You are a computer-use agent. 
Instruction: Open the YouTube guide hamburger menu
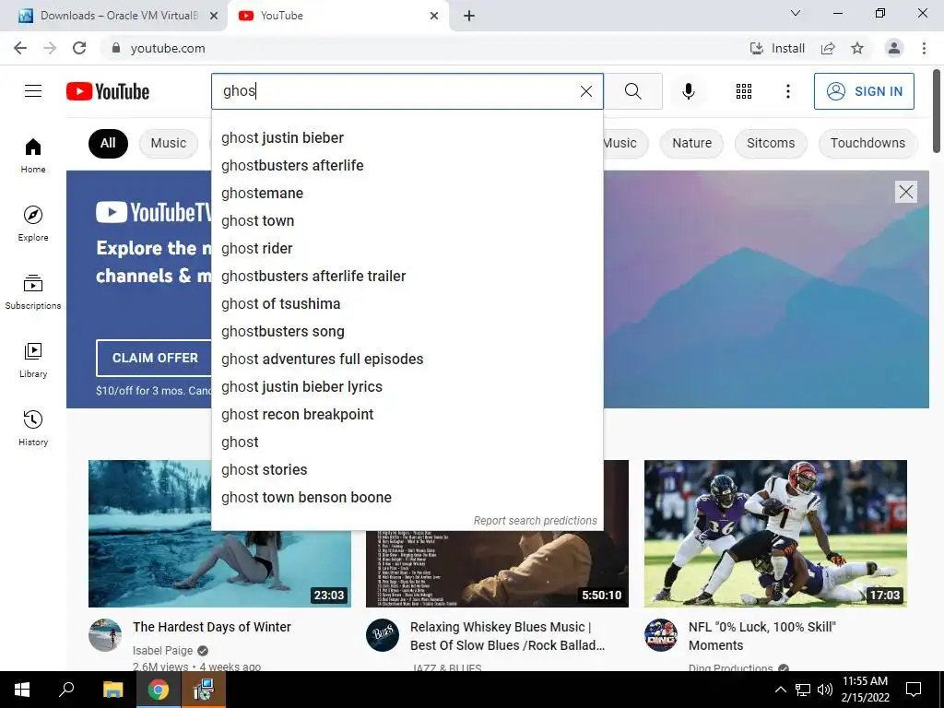click(33, 91)
